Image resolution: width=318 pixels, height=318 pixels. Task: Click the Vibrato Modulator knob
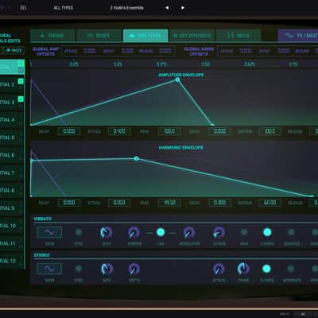pyautogui.click(x=189, y=233)
